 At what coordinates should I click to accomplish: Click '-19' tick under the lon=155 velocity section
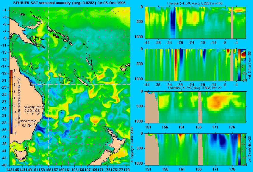click(x=202, y=85)
